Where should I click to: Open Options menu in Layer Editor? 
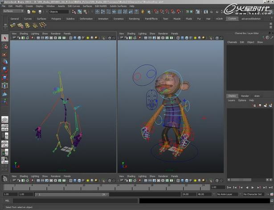pyautogui.click(x=242, y=100)
